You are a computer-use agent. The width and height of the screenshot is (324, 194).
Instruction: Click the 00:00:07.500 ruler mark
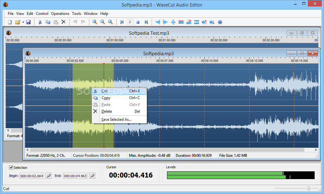(165, 61)
